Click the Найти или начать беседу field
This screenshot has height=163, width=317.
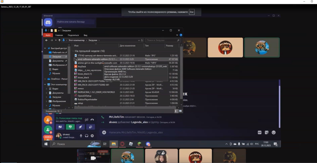75,22
